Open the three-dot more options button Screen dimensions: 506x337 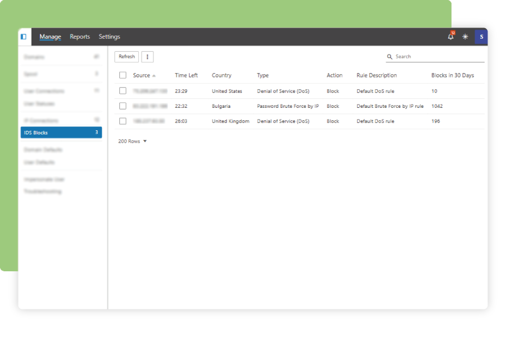pos(147,57)
